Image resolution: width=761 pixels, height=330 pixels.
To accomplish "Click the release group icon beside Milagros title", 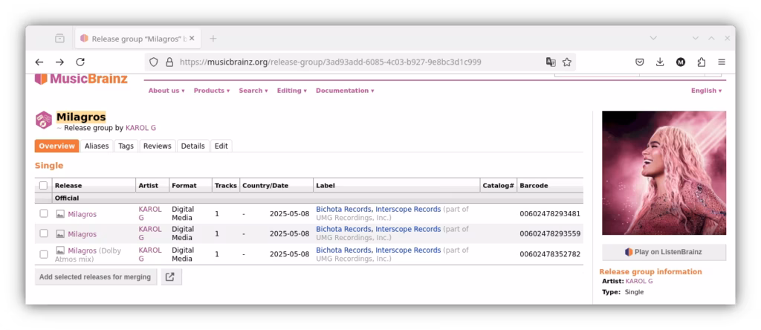I will coord(44,120).
